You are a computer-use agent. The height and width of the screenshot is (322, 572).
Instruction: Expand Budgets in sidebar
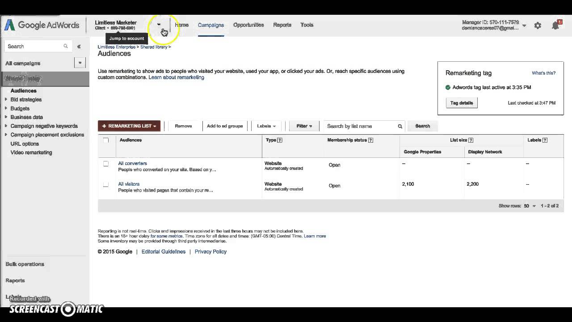pos(6,108)
